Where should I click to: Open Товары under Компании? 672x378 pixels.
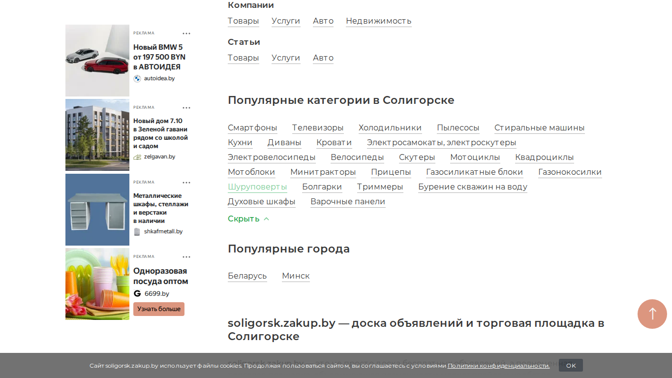[x=243, y=21]
